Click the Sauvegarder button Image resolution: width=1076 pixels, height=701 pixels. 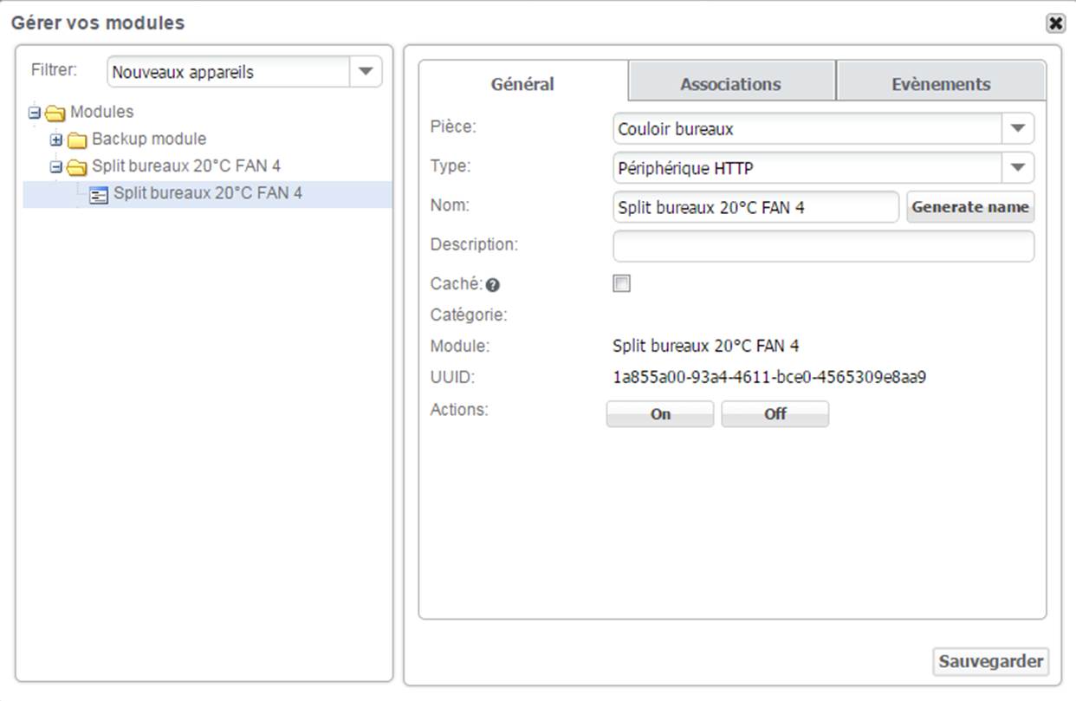[x=990, y=662]
